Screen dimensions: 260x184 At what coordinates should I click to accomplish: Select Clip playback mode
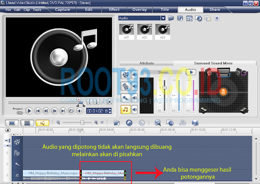coord(20,113)
